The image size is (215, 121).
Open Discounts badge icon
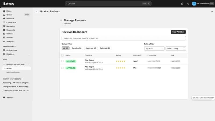click(x=4, y=30)
